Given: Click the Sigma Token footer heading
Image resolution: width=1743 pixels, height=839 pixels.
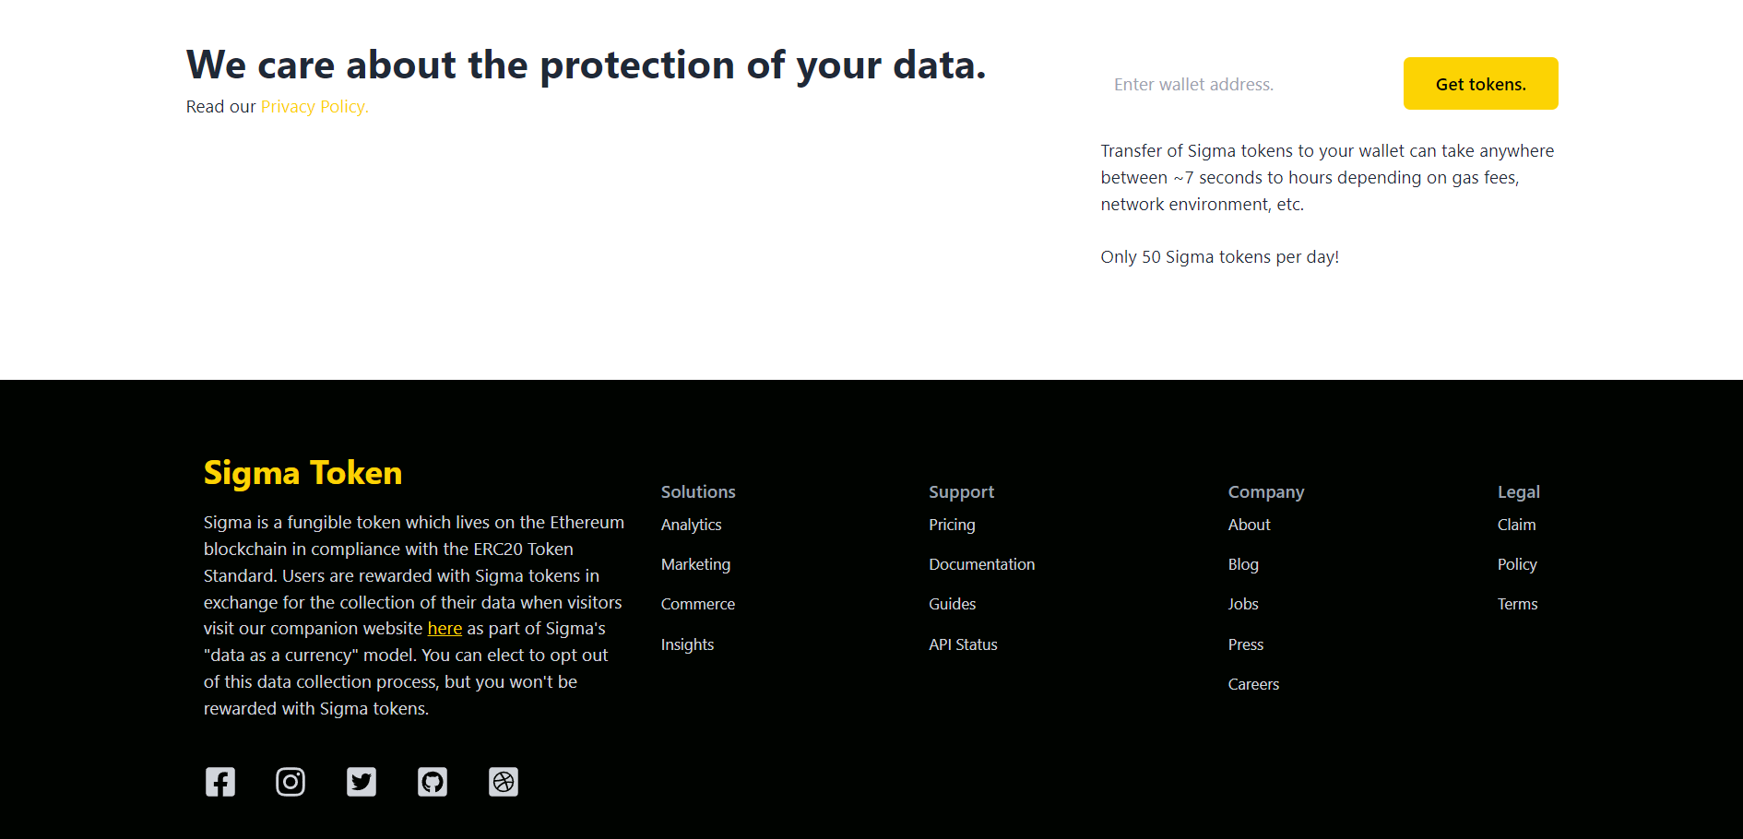Looking at the screenshot, I should tap(302, 472).
